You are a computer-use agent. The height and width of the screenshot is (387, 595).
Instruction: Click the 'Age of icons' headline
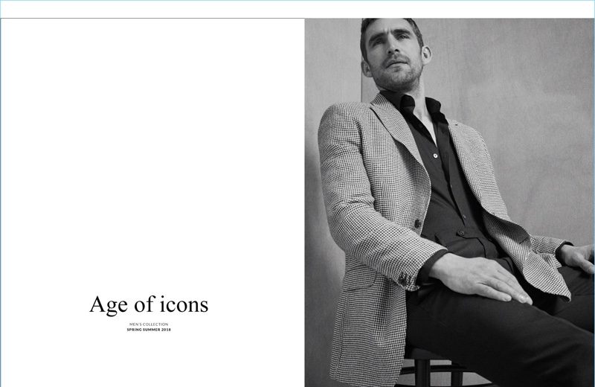(x=149, y=304)
